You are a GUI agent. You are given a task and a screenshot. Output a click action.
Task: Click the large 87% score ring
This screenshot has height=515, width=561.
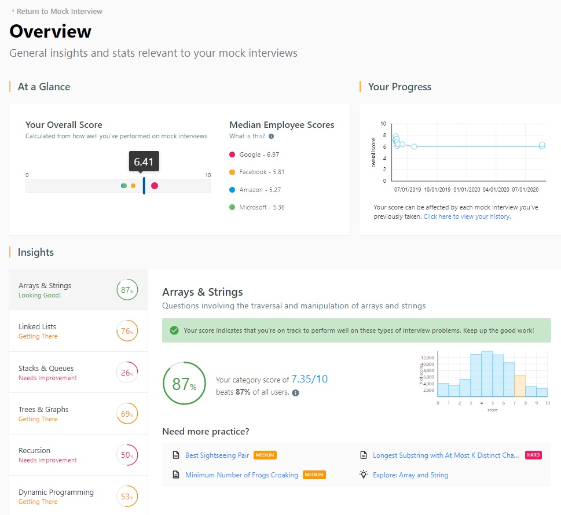tap(184, 384)
